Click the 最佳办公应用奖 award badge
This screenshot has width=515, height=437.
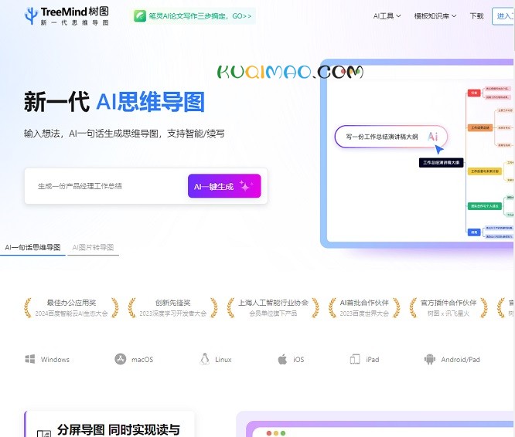71,307
